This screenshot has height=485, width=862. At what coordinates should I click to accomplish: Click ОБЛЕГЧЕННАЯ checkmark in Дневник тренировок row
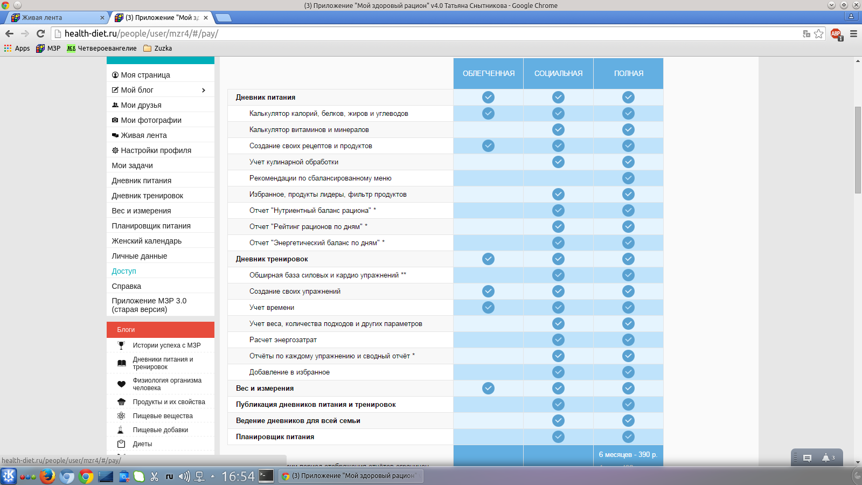(x=488, y=259)
